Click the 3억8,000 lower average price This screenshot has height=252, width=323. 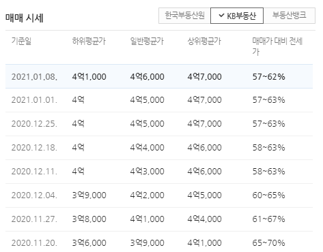tap(89, 219)
